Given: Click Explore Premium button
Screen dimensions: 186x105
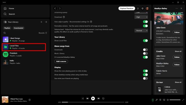Looking at the screenshot, I should click(127, 8).
